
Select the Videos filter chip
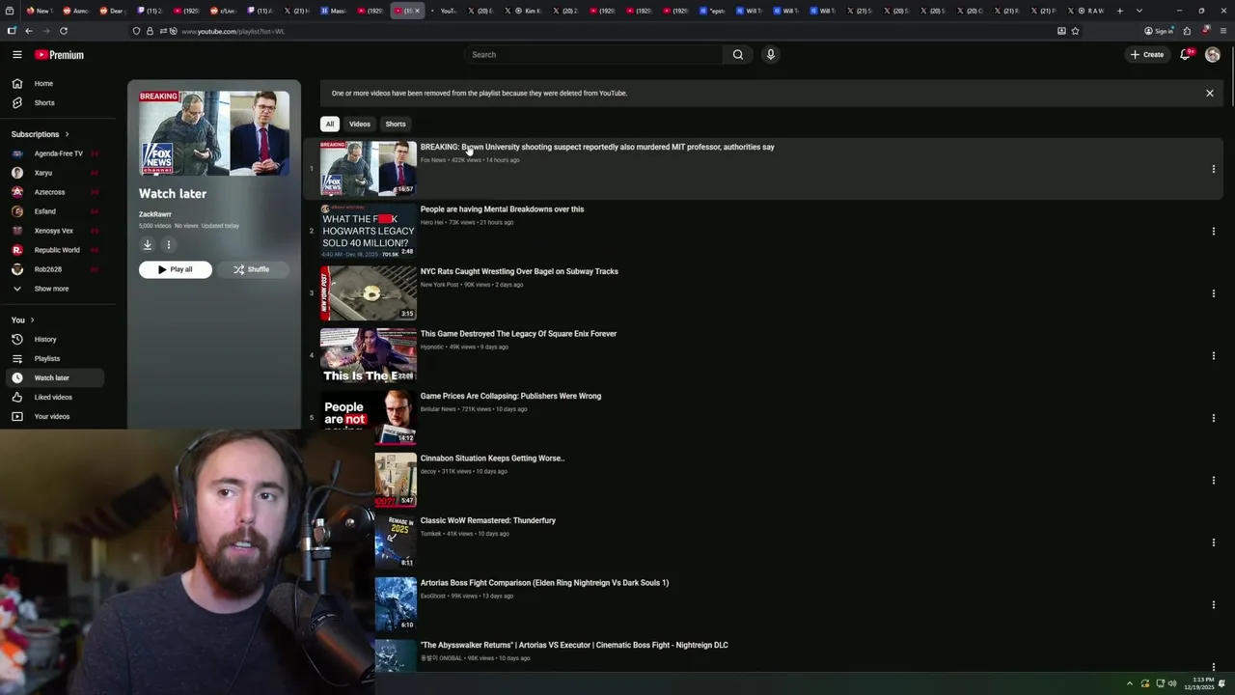click(360, 124)
